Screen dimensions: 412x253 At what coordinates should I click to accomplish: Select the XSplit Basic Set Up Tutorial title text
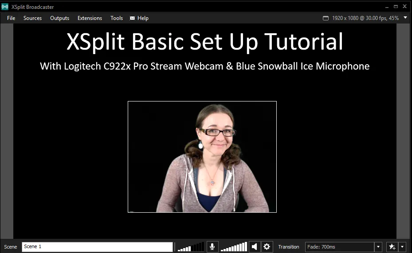click(205, 42)
